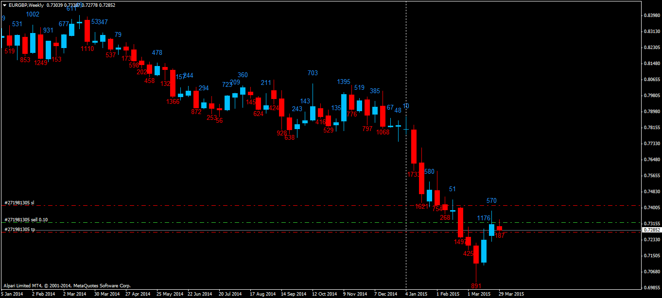662x298 pixels.
Task: Click the current price tag 0.72852
Action: (x=651, y=230)
